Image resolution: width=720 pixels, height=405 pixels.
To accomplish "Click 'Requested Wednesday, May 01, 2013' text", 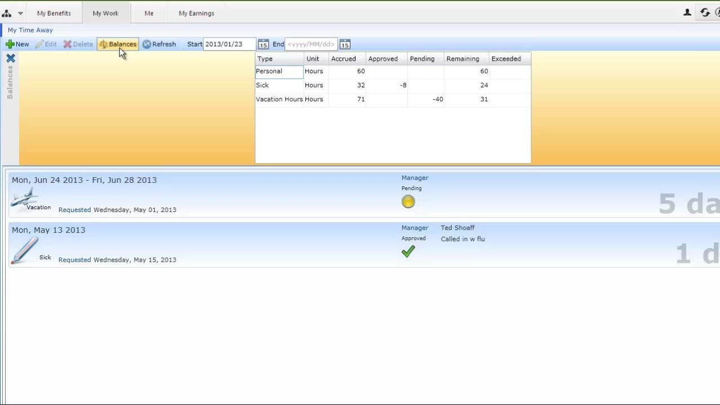I will click(x=117, y=210).
